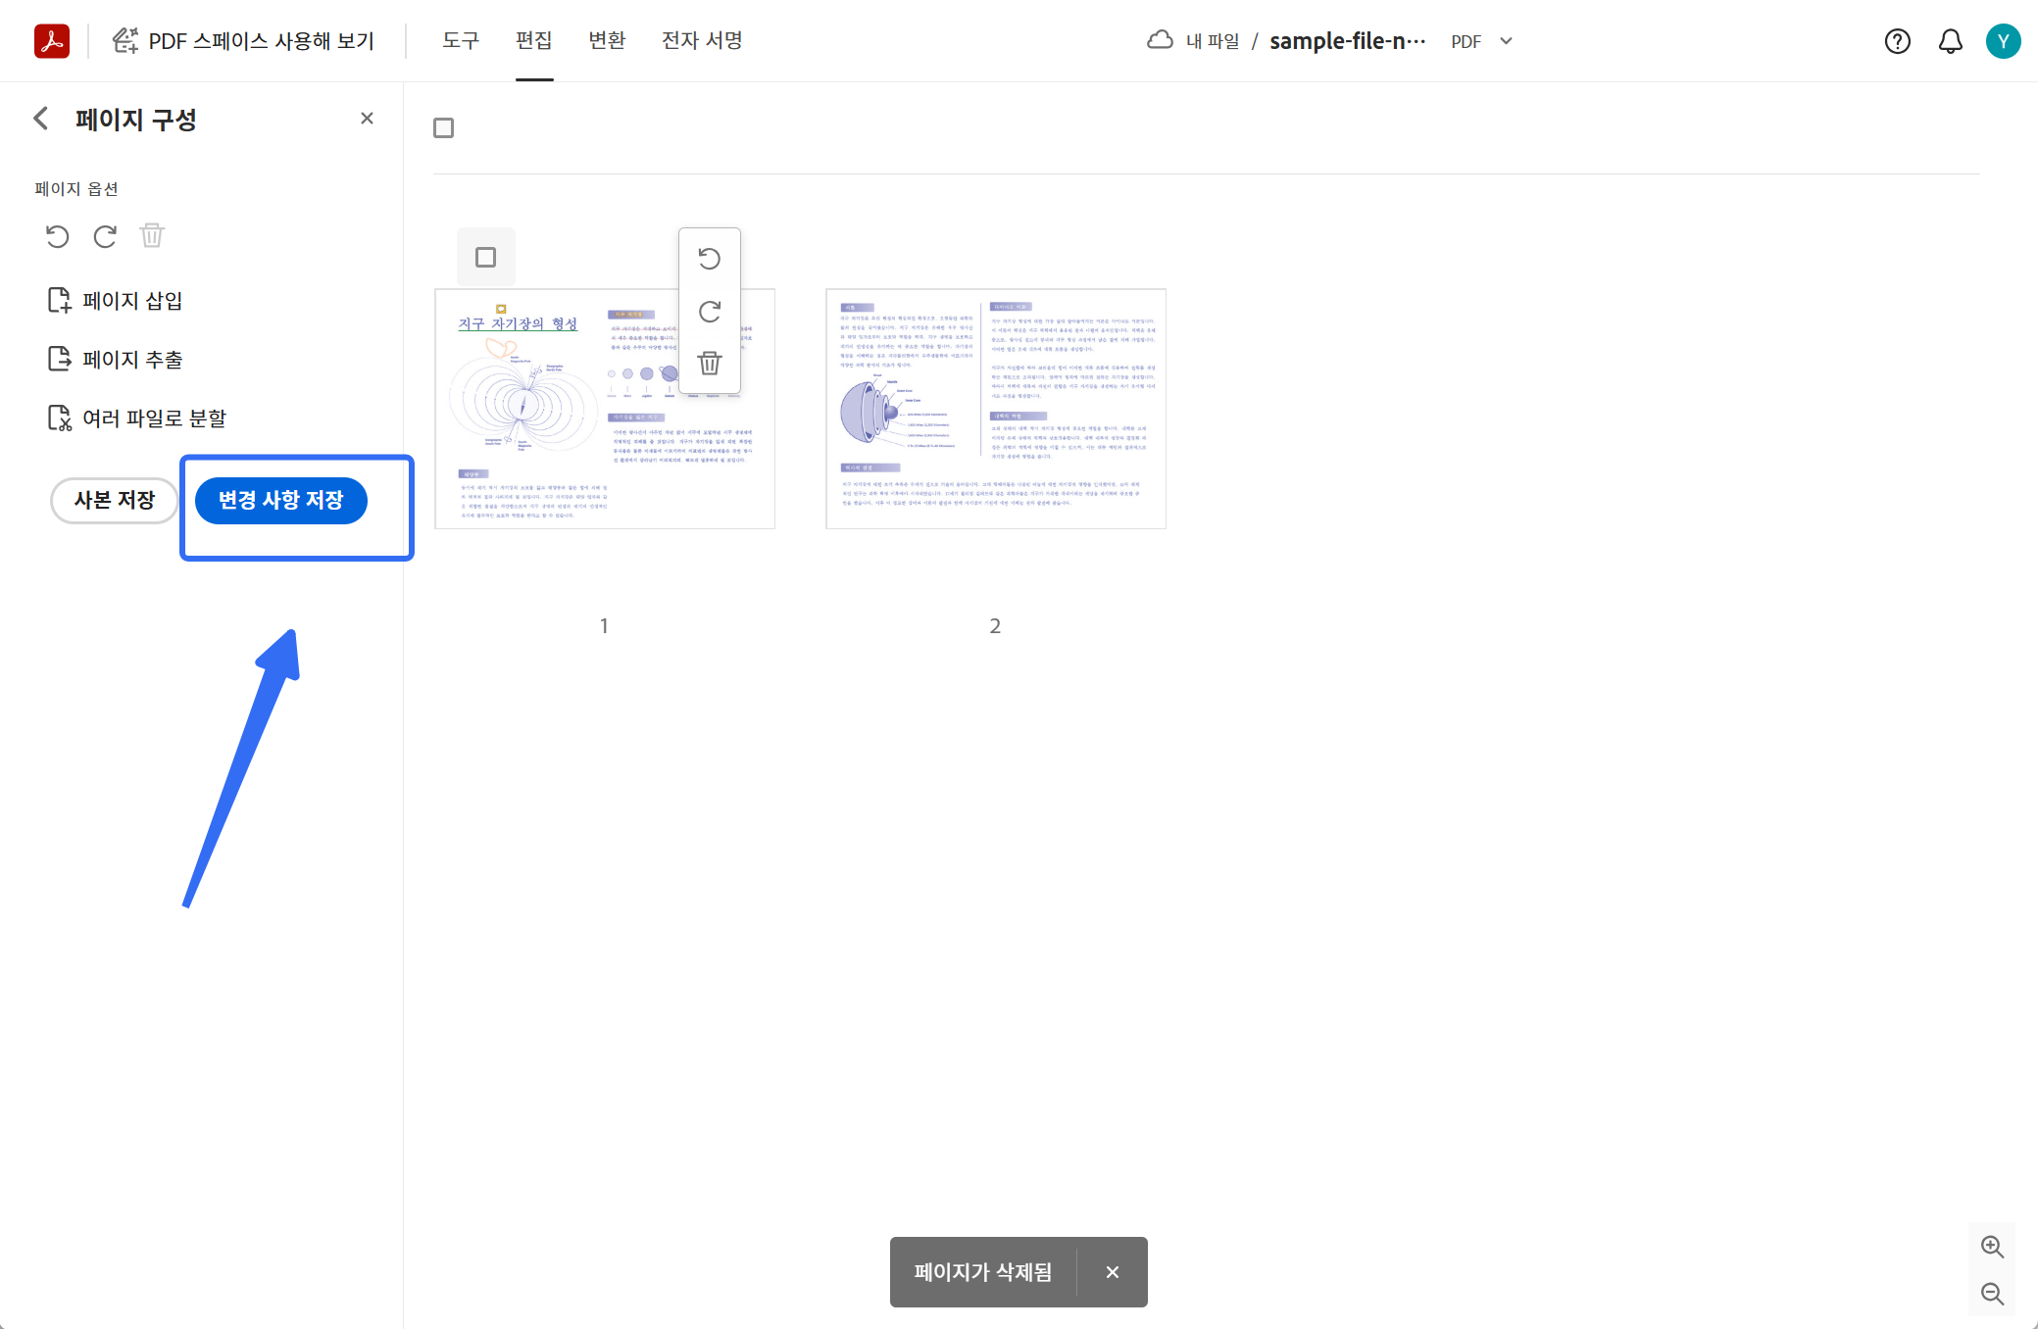The height and width of the screenshot is (1329, 2038).
Task: Click the 변경 사항 저장 button
Action: (281, 500)
